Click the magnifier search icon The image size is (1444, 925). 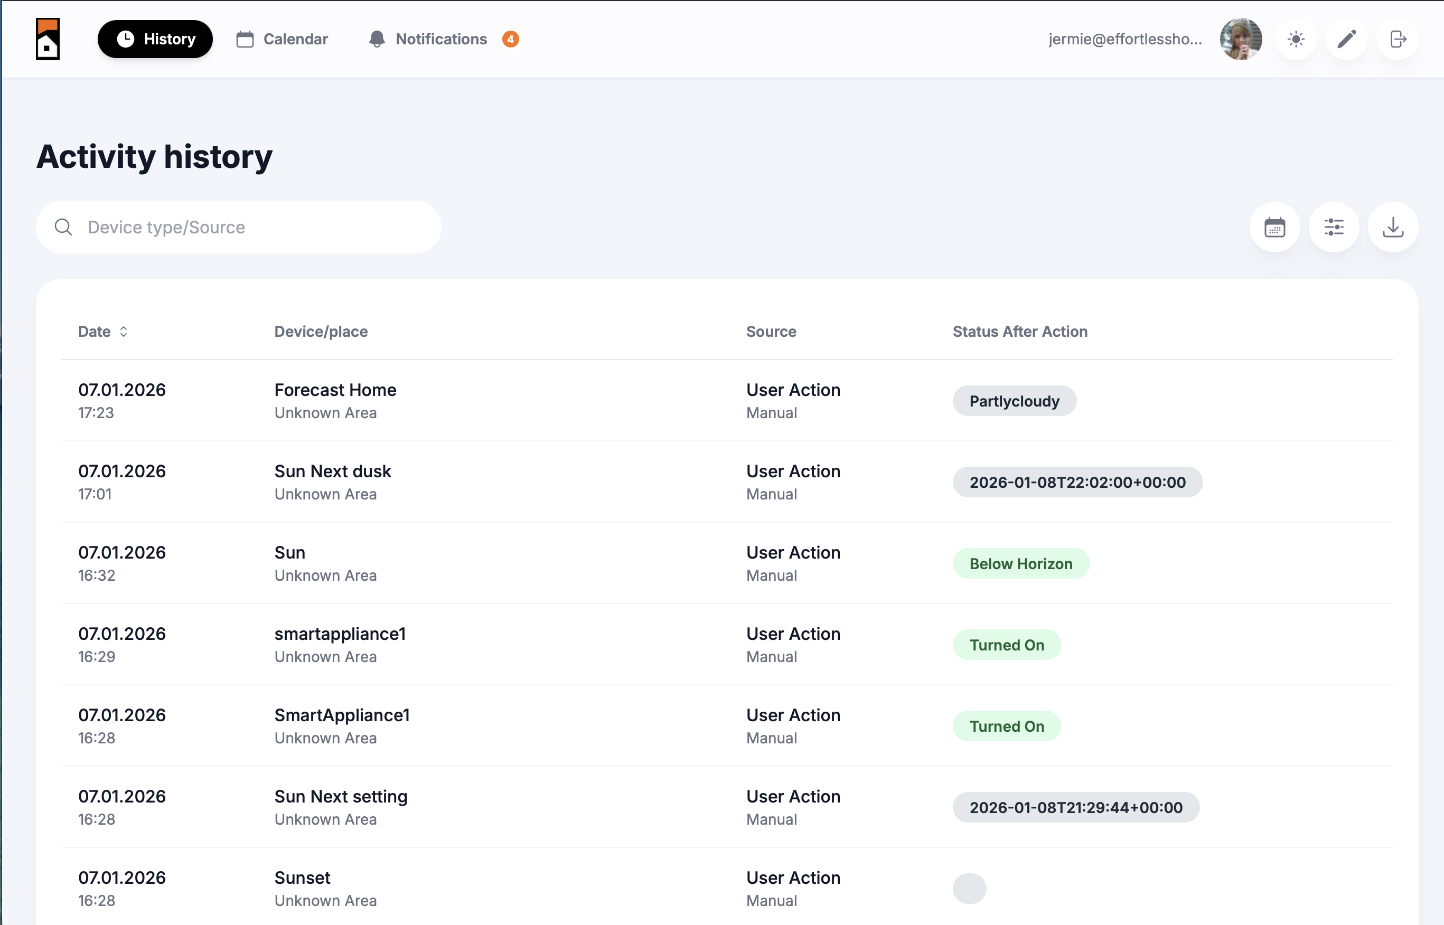(x=63, y=227)
